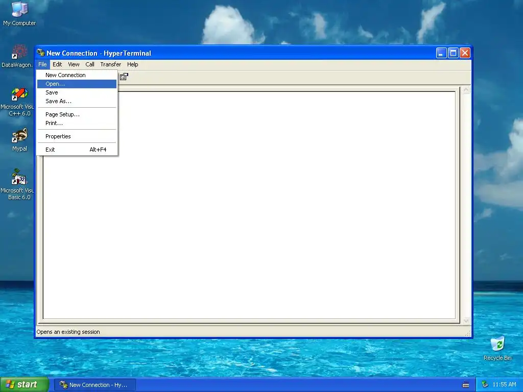The image size is (523, 392).
Task: Select Microsoft Visual C++ 6.0 shortcut
Action: pyautogui.click(x=17, y=102)
